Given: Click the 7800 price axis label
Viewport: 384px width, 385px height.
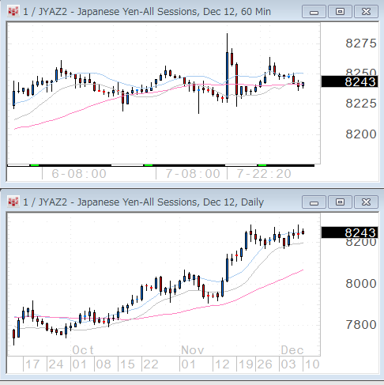Looking at the screenshot, I should pos(361,325).
